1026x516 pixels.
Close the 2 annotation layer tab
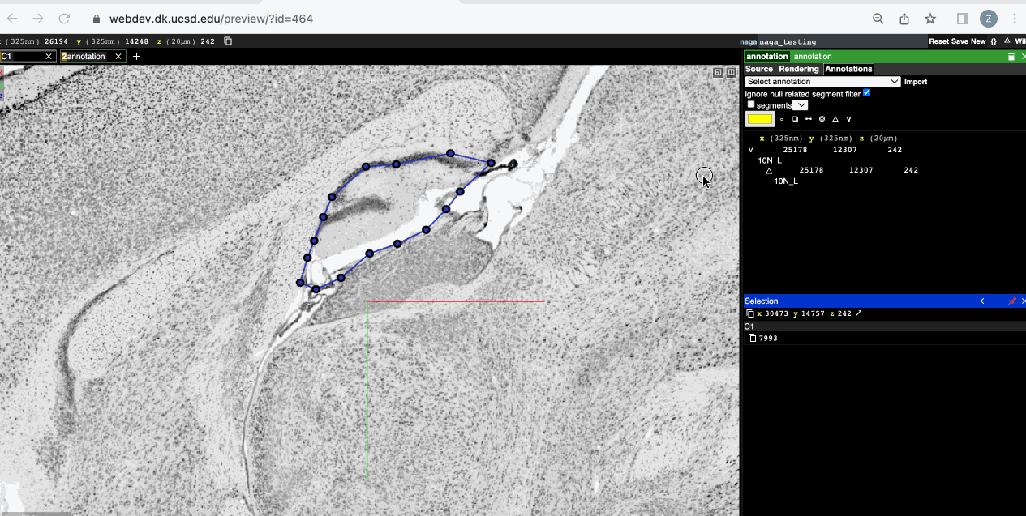pyautogui.click(x=118, y=56)
